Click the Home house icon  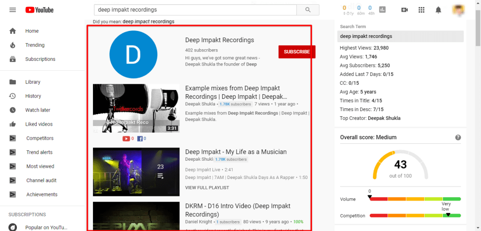click(13, 31)
